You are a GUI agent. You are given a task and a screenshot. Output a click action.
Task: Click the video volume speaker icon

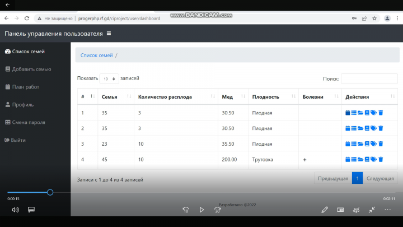coord(16,210)
